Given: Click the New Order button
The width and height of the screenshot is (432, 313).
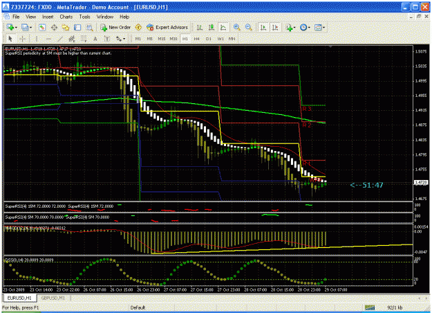Looking at the screenshot, I should (x=115, y=27).
